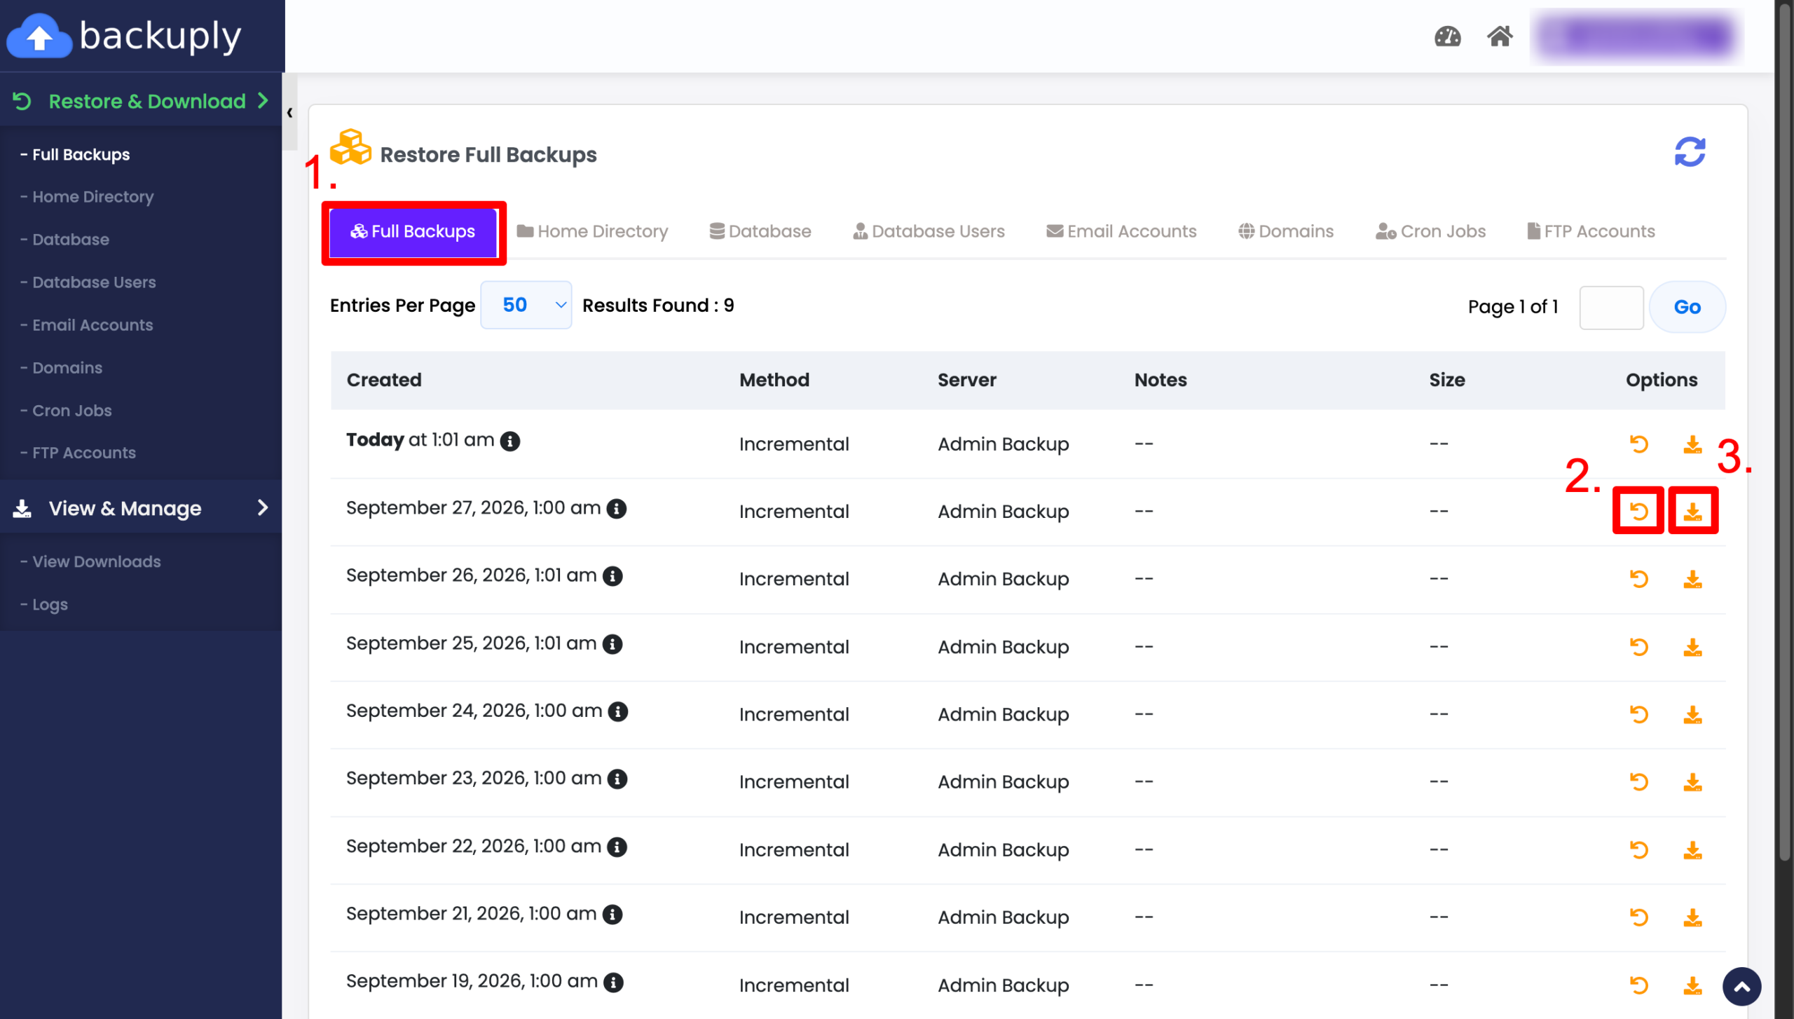Expand the Restore & Download sidebar section
Viewport: 1794px width, 1019px height.
click(x=141, y=101)
